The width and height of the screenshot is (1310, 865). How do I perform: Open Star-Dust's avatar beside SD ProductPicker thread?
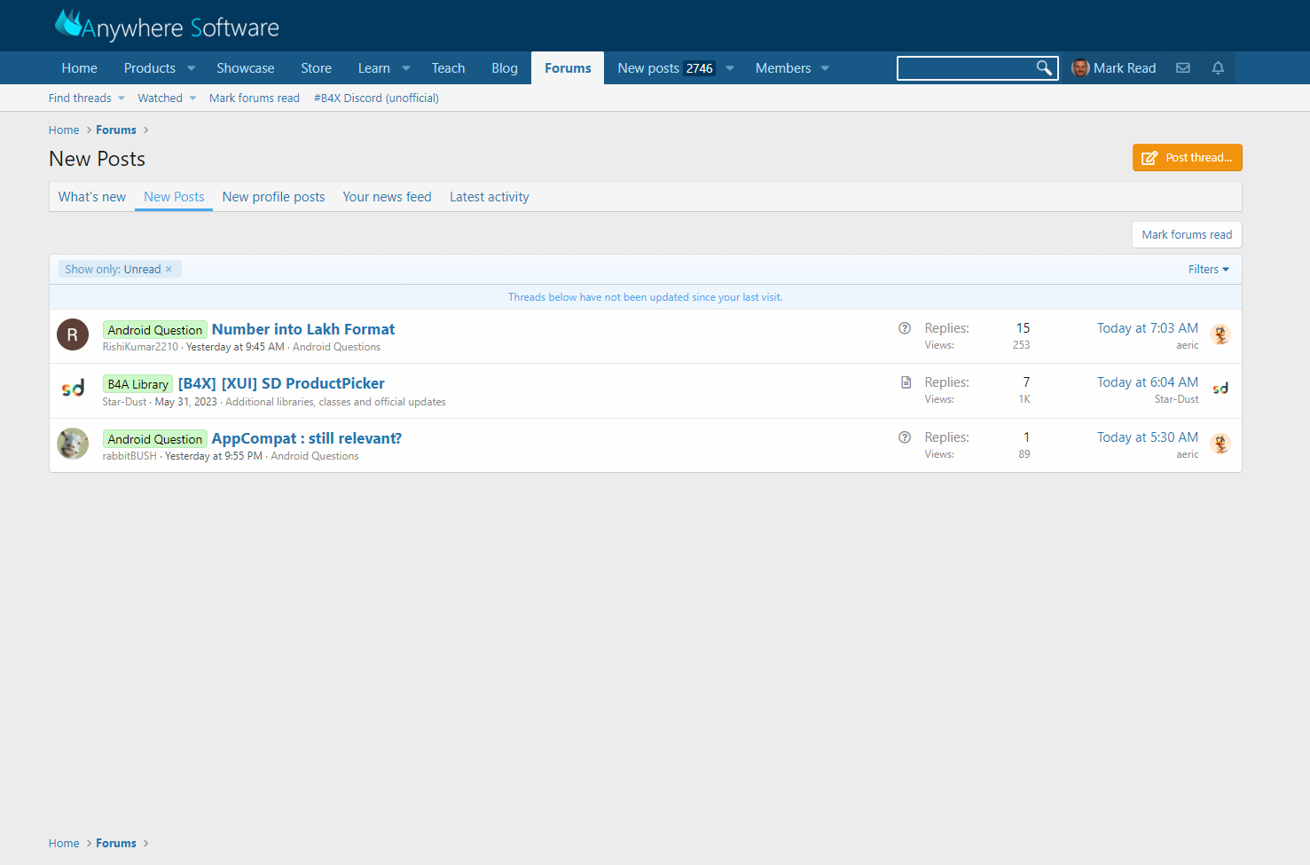pyautogui.click(x=73, y=389)
